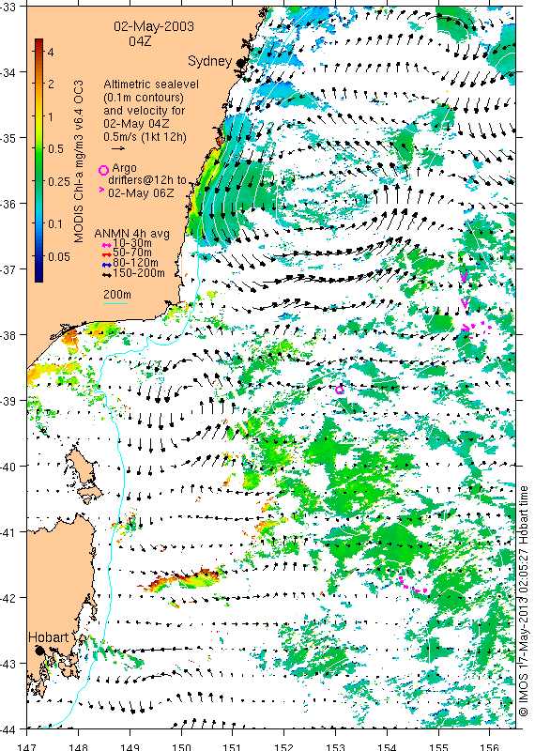
Task: Click the Sydney city marker dot
Action: 240,63
